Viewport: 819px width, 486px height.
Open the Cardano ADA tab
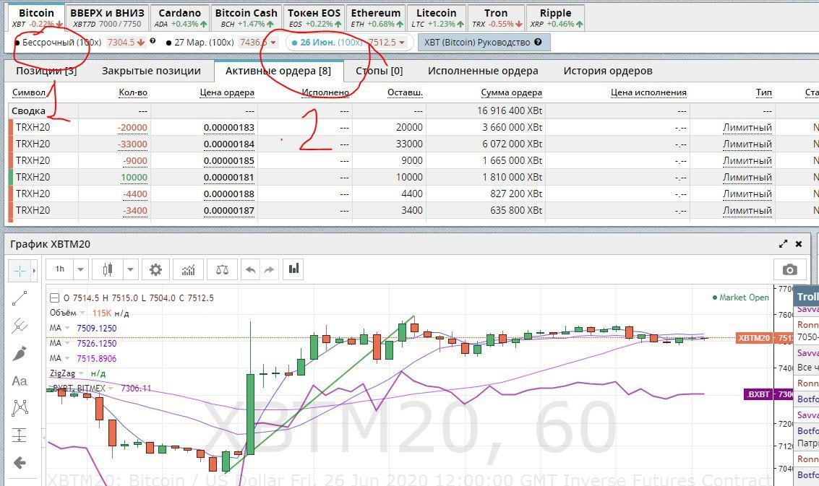180,17
